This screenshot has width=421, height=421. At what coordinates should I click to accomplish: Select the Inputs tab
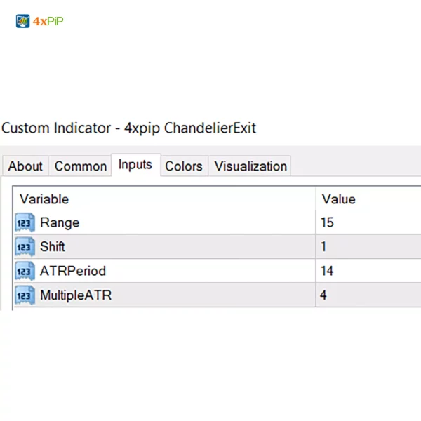[135, 165]
